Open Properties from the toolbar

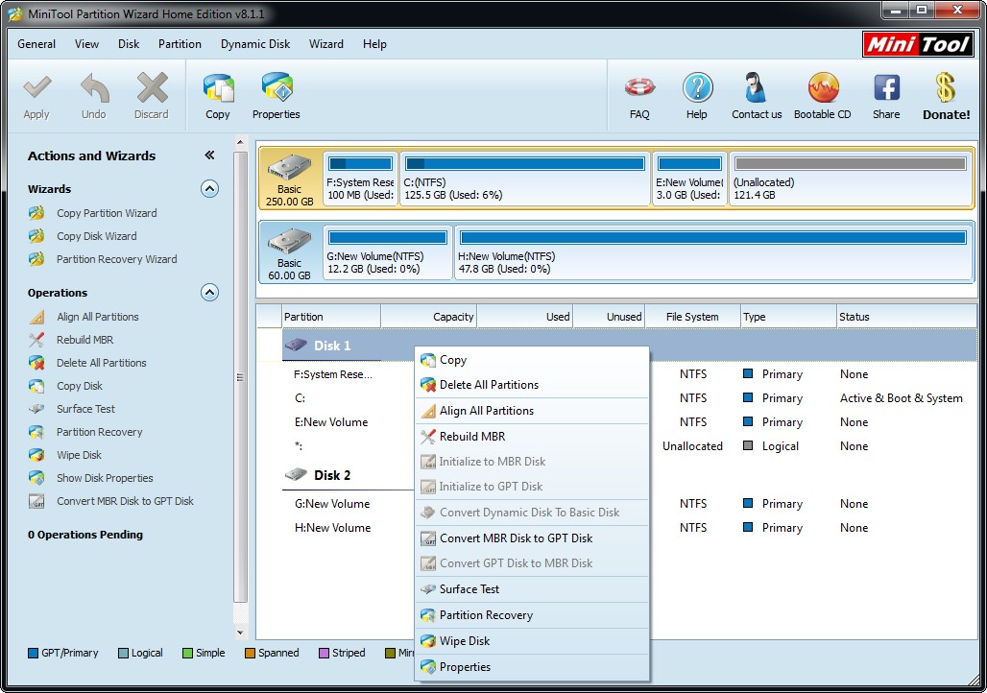coord(277,96)
